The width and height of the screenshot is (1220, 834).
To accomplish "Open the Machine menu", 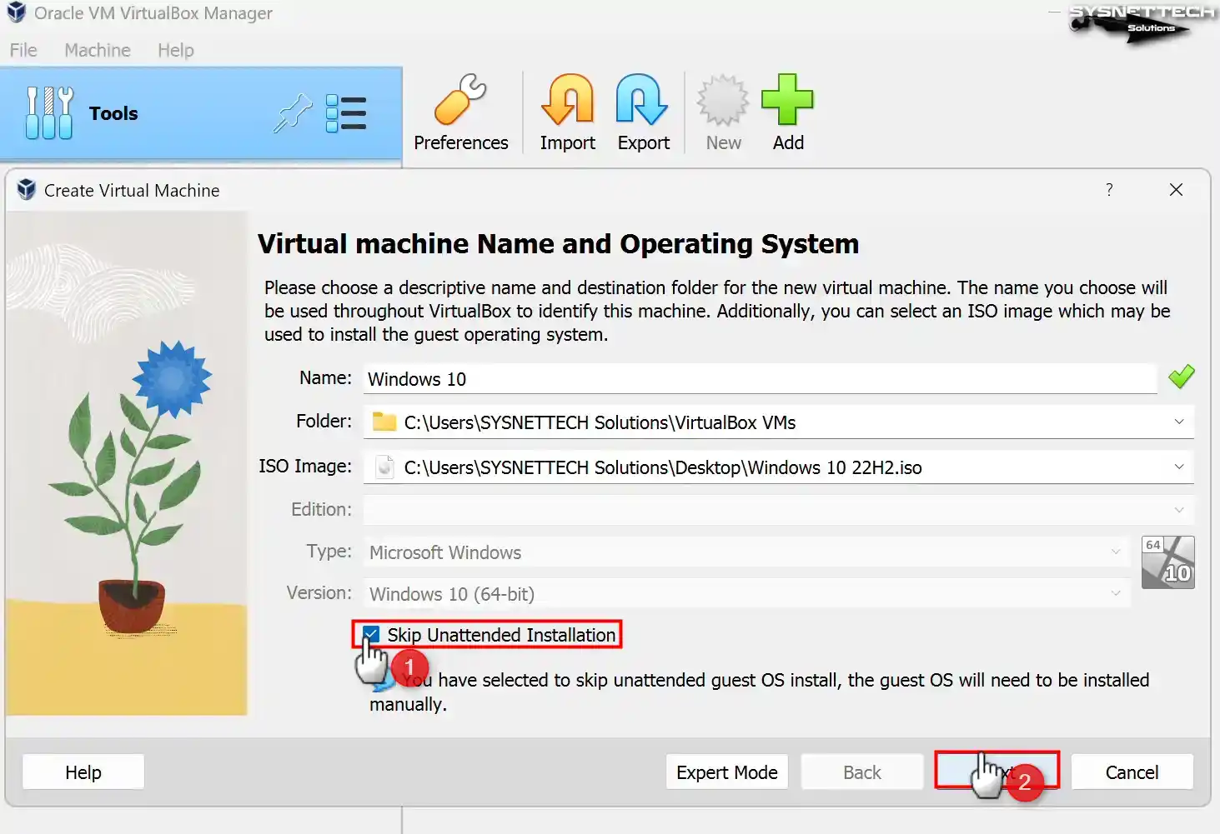I will pyautogui.click(x=98, y=50).
